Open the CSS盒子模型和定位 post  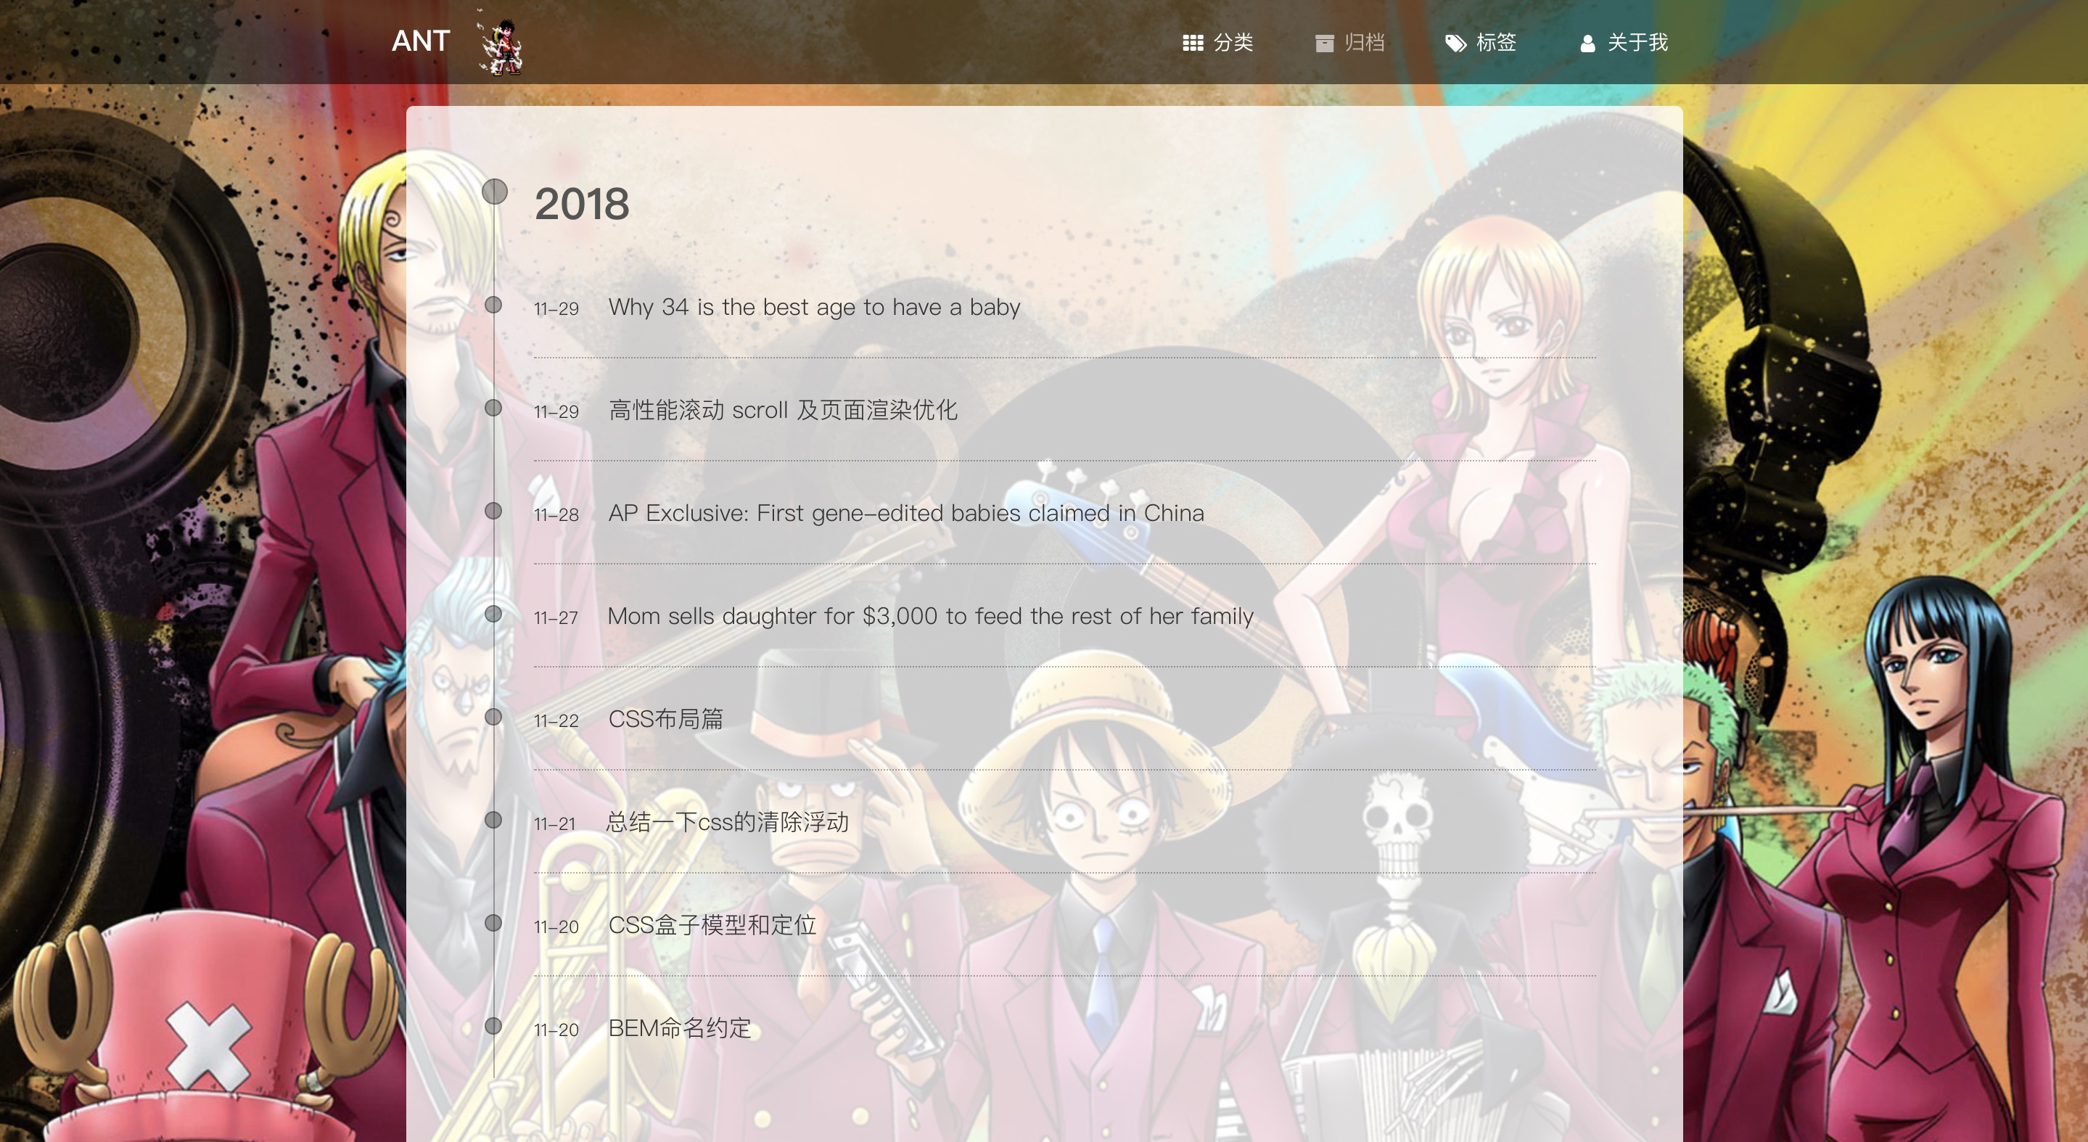click(x=711, y=925)
